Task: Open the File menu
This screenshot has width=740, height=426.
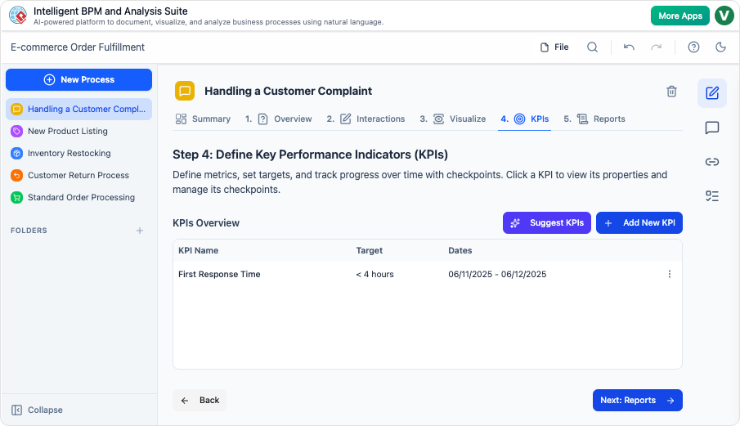Action: click(554, 47)
